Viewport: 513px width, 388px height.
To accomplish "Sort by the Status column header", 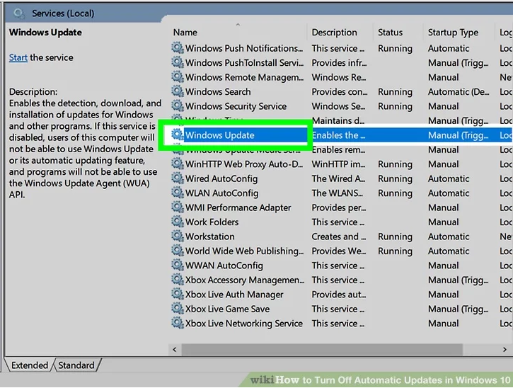I will click(390, 33).
